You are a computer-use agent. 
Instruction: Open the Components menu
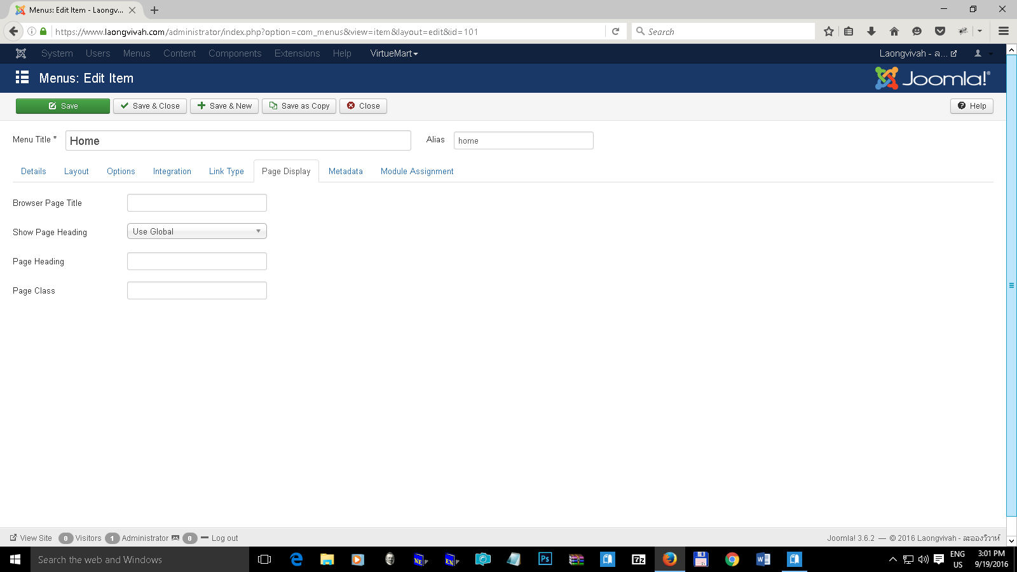coord(235,53)
